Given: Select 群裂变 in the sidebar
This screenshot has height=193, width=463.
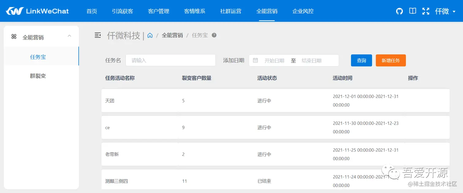Looking at the screenshot, I should (38, 76).
